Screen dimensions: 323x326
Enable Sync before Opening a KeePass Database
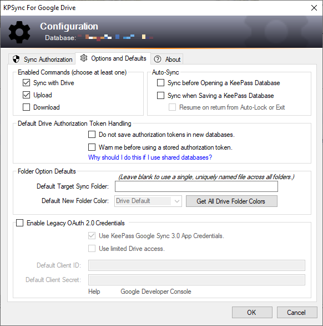(160, 83)
